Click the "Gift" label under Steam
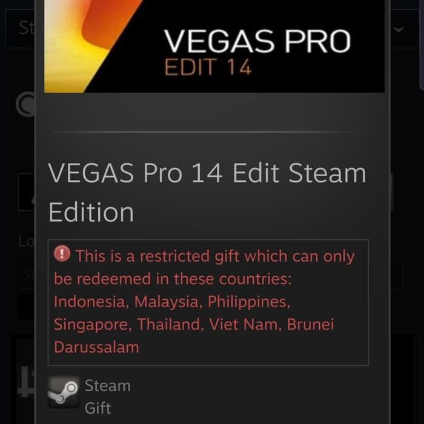Viewport: 424px width, 424px height. (x=98, y=408)
